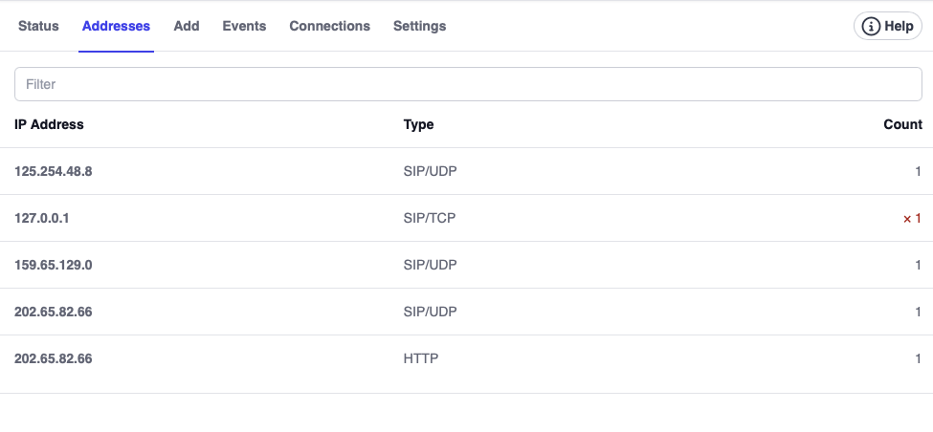Viewport: 933px width, 432px height.
Task: Open the Add tab
Action: click(187, 27)
